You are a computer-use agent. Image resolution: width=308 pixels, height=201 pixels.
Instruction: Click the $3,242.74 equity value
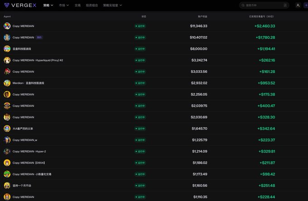click(199, 60)
